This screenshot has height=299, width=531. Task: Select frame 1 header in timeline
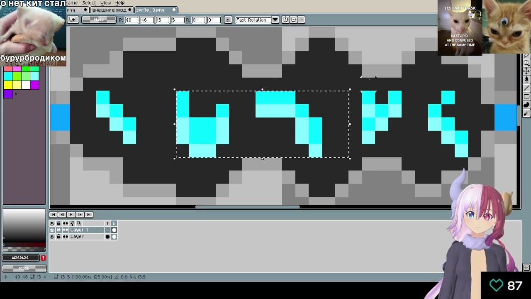[107, 223]
